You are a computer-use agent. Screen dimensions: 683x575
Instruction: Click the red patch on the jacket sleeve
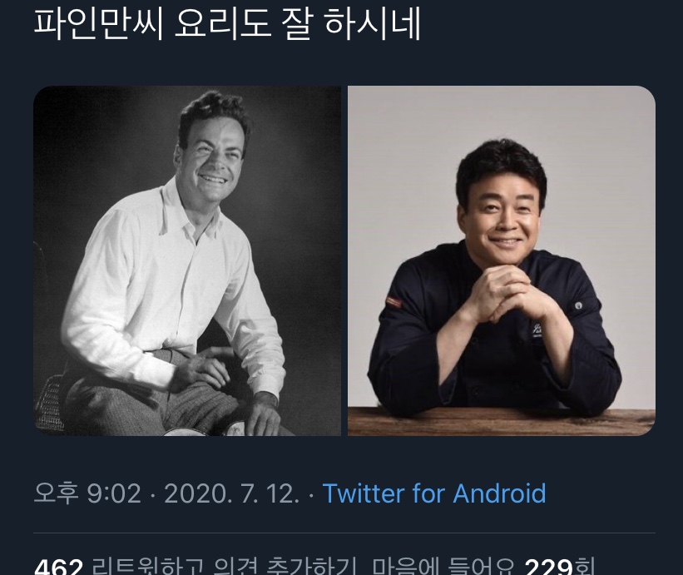click(393, 301)
